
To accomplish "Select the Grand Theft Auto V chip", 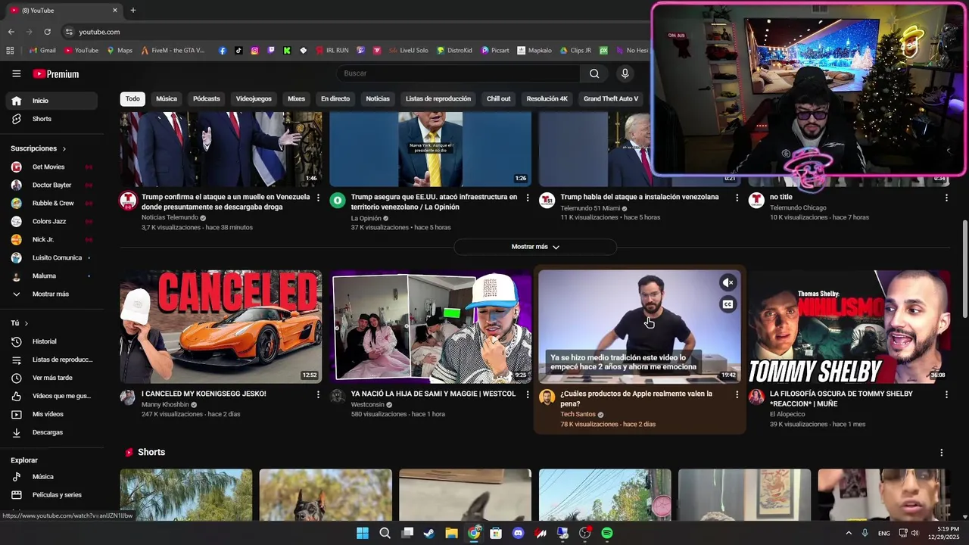I will (611, 98).
